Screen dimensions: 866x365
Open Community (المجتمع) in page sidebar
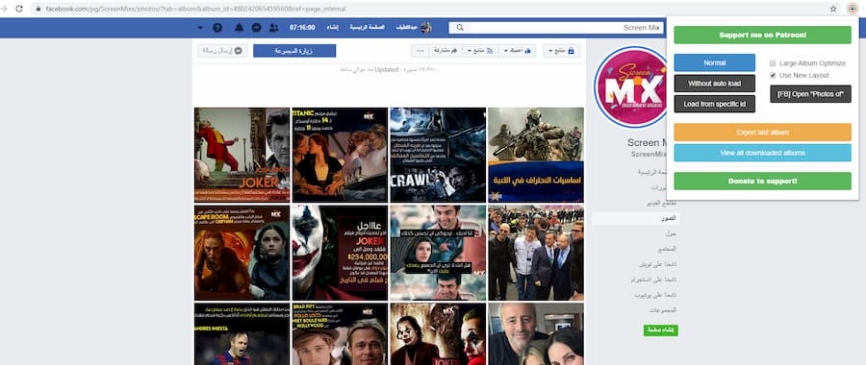click(668, 249)
